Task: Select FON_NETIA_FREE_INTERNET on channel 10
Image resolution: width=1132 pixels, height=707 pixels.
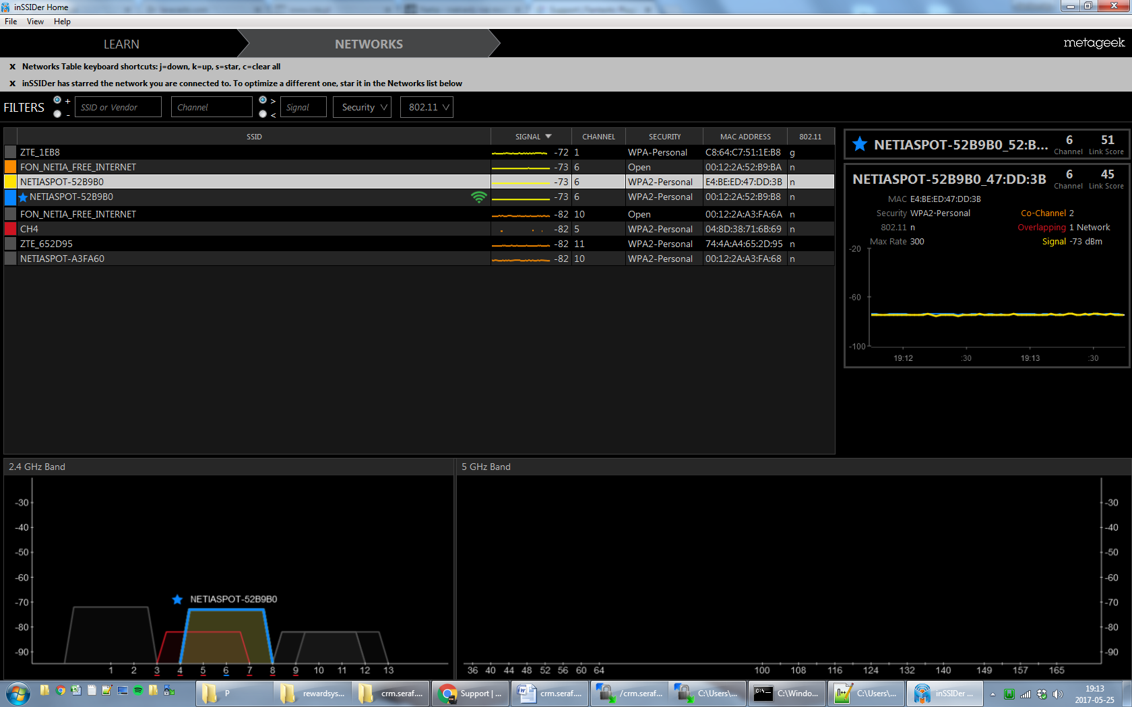Action: (419, 214)
